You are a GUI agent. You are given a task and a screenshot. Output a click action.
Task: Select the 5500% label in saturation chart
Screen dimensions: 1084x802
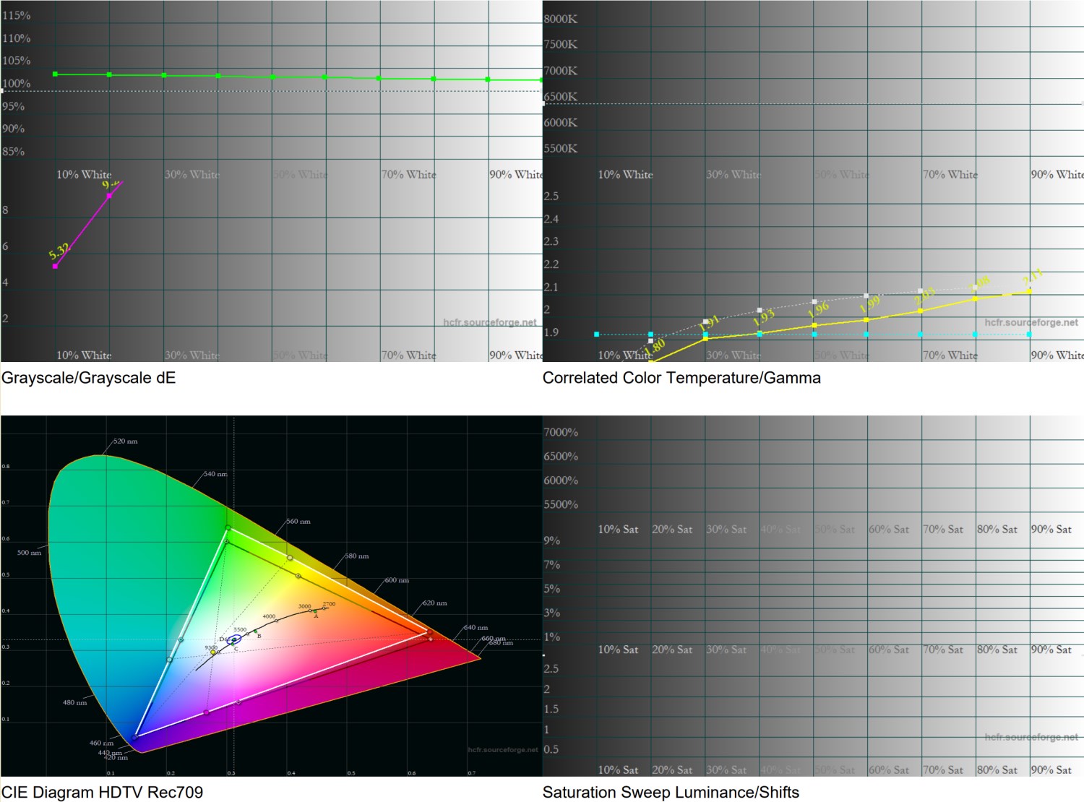pyautogui.click(x=561, y=504)
